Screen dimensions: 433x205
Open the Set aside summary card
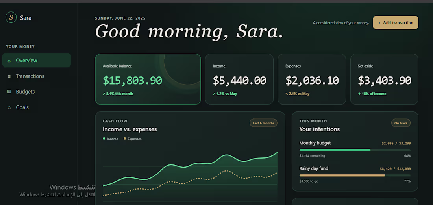[x=385, y=79]
